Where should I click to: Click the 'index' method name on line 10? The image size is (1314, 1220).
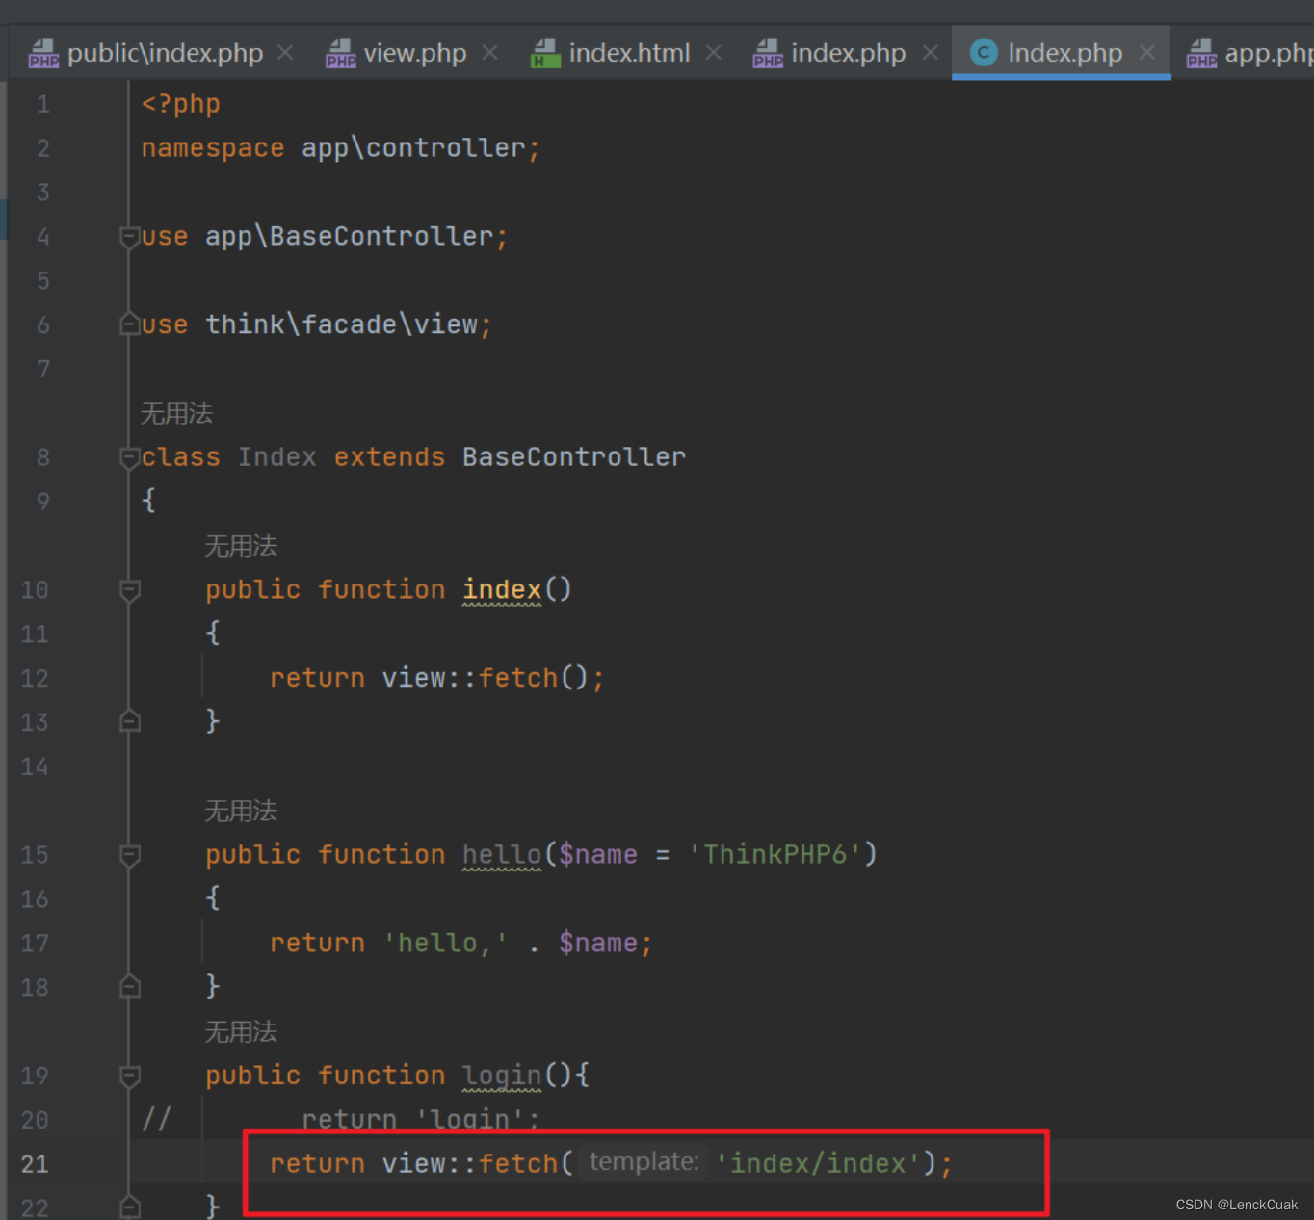[x=502, y=589]
